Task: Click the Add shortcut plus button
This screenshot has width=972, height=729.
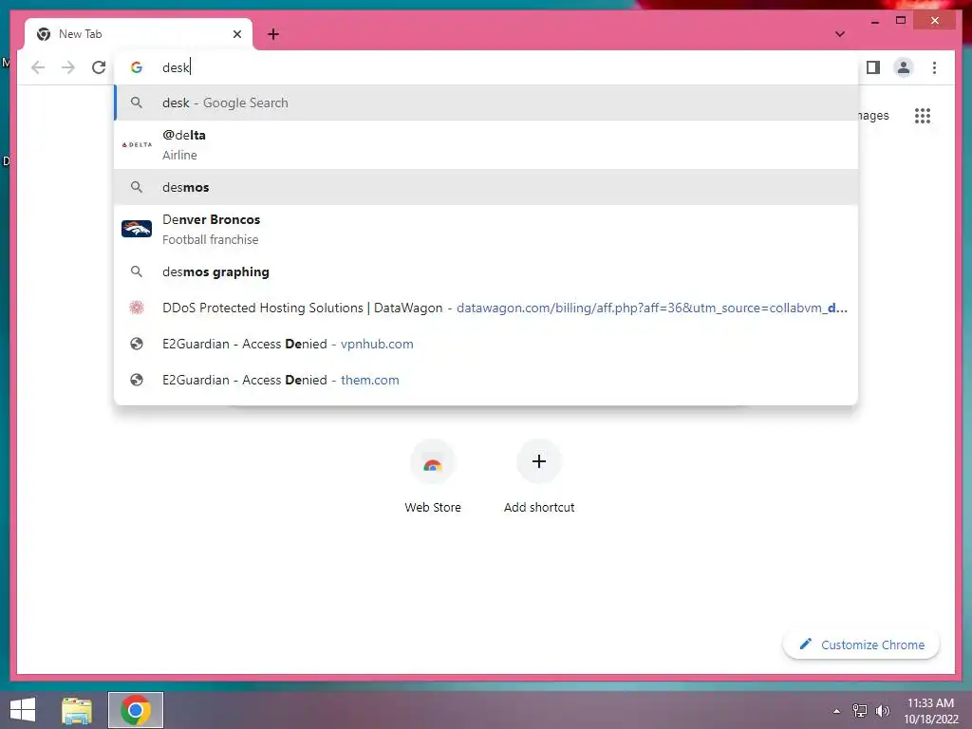Action: tap(539, 461)
